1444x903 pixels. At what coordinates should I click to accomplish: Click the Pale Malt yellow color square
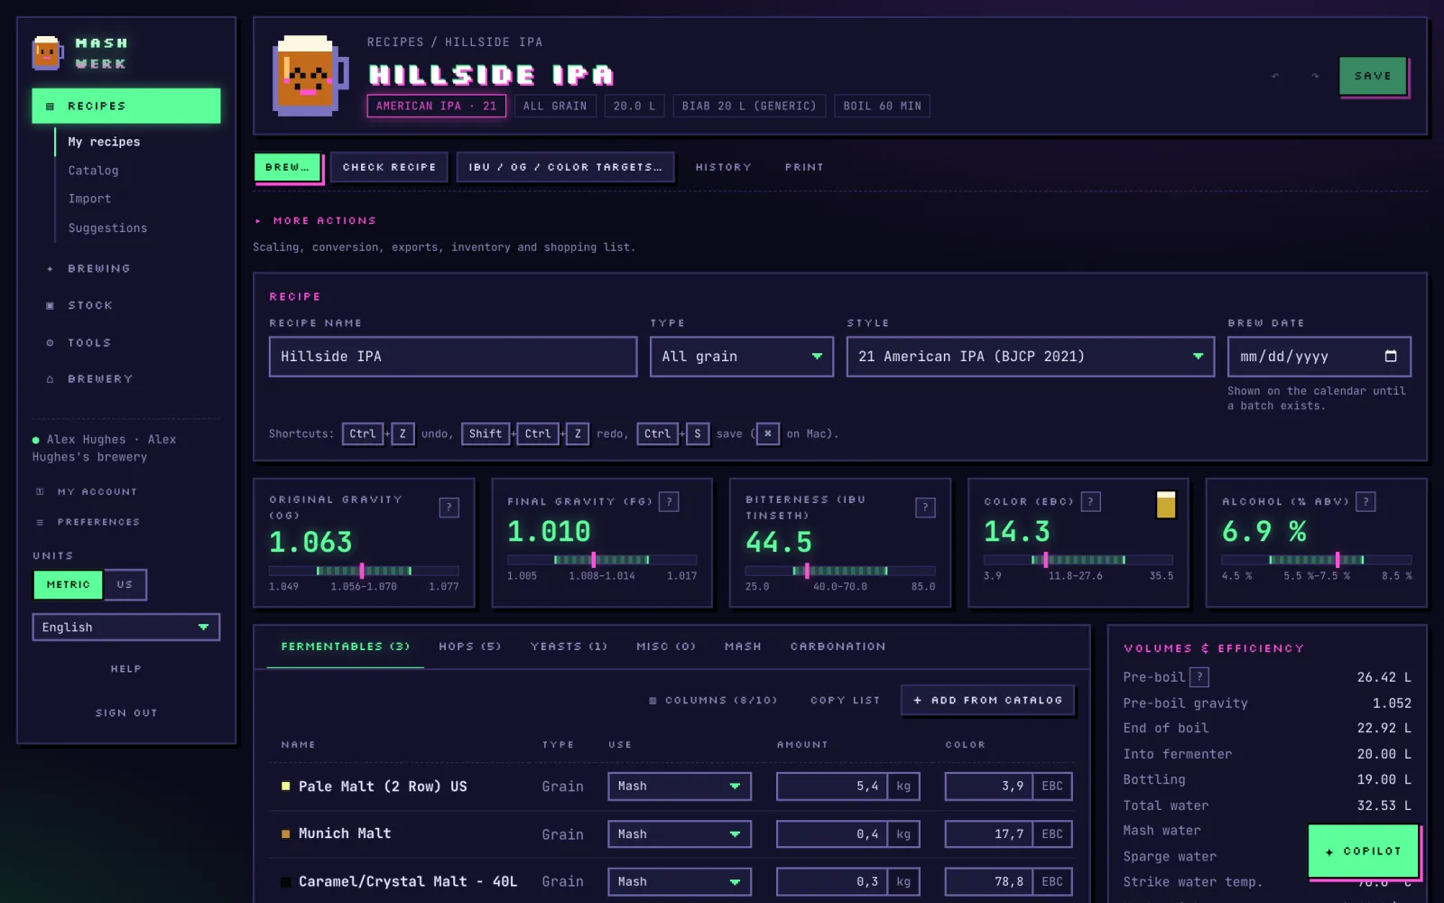point(286,787)
